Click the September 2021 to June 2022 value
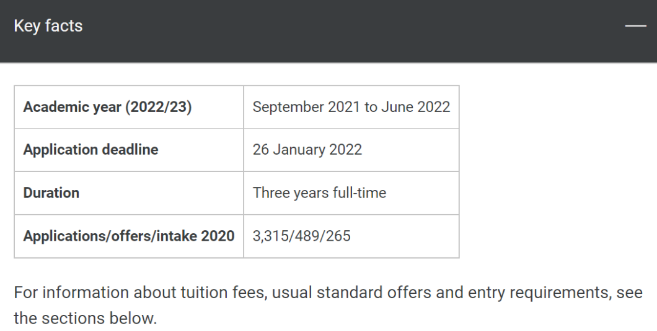This screenshot has width=657, height=331. (351, 107)
